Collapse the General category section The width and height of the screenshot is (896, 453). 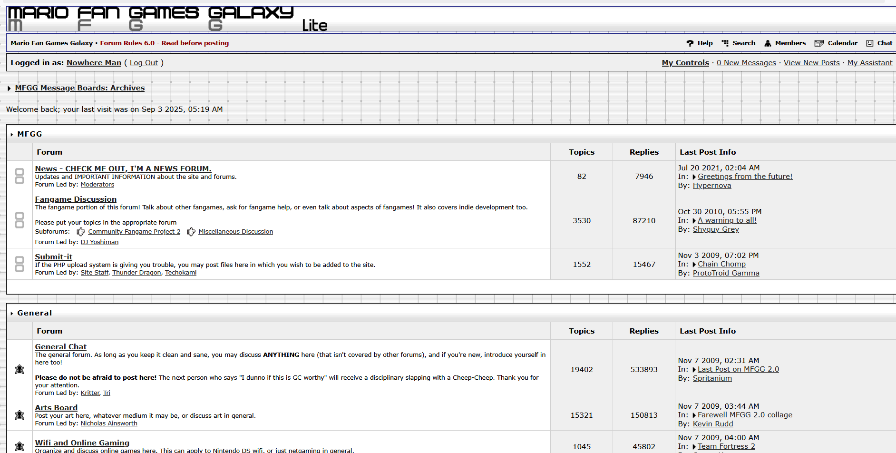pyautogui.click(x=11, y=314)
